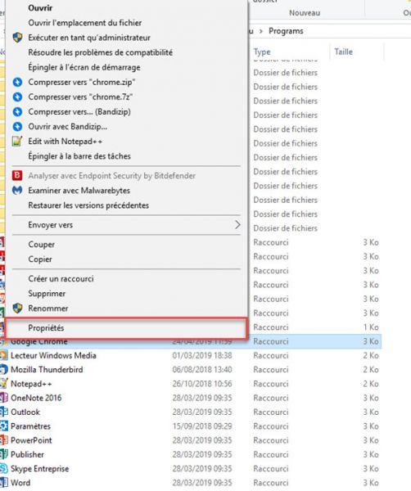411x491 pixels.
Task: Click the Skype Entreprise shortcut icon
Action: click(x=3, y=468)
